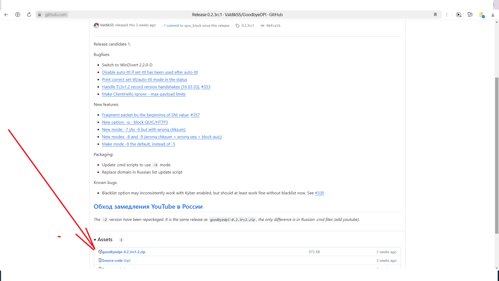Click the ValdikSS author avatar
Screen dimensions: 499x281
[96, 25]
